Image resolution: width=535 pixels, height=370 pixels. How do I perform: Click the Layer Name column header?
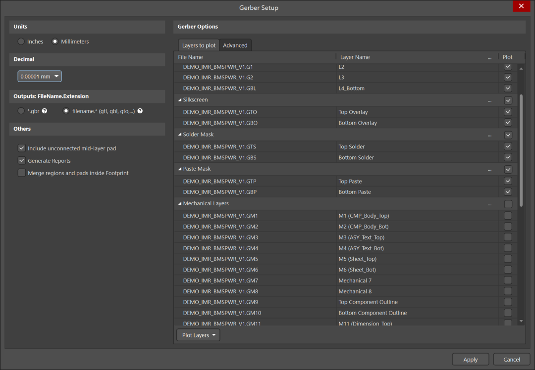[x=417, y=57]
